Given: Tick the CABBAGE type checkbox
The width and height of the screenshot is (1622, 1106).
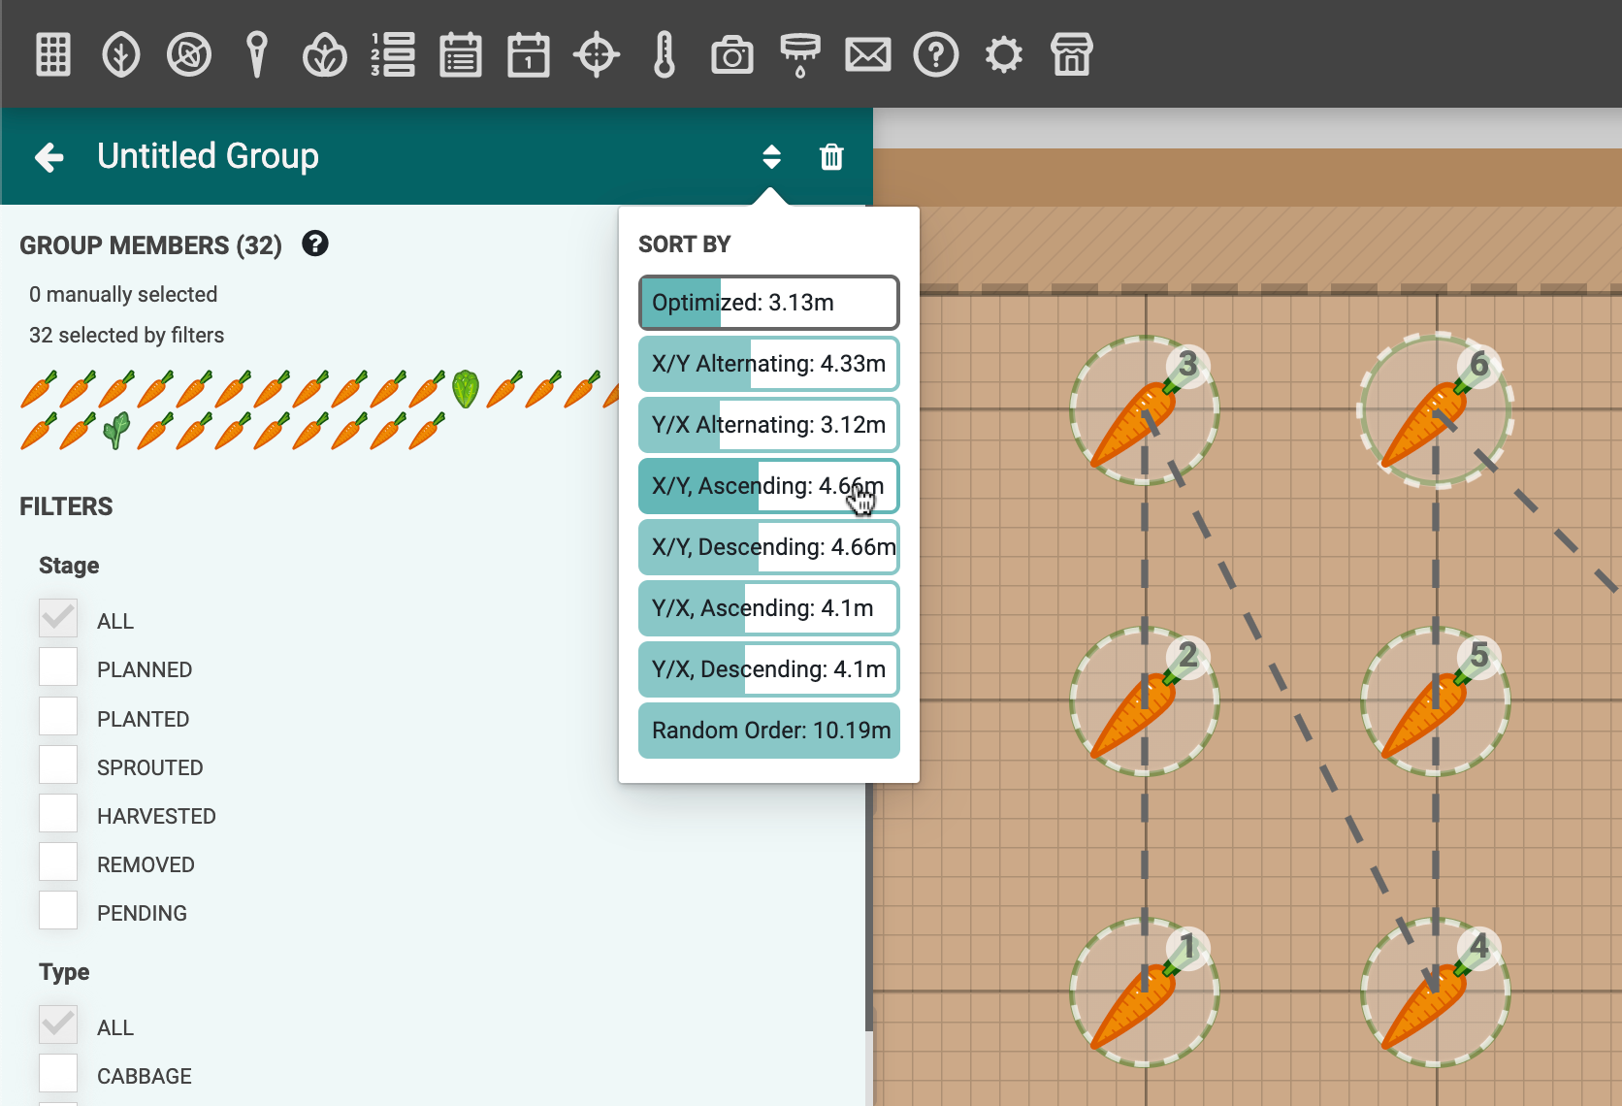Looking at the screenshot, I should 58,1074.
